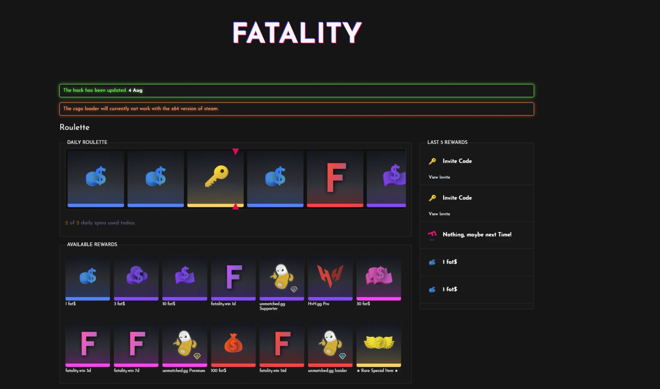Viewport: 660px width, 389px height.
Task: Click the "The hack has been updated." notice
Action: (x=297, y=91)
